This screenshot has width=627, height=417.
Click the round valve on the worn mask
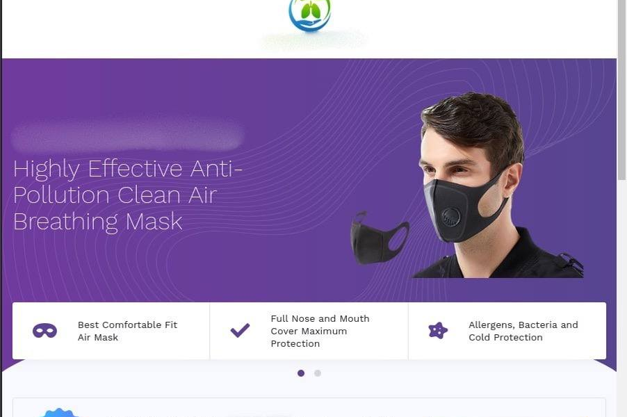coord(451,217)
